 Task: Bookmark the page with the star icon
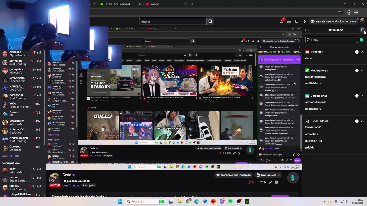pos(339,12)
